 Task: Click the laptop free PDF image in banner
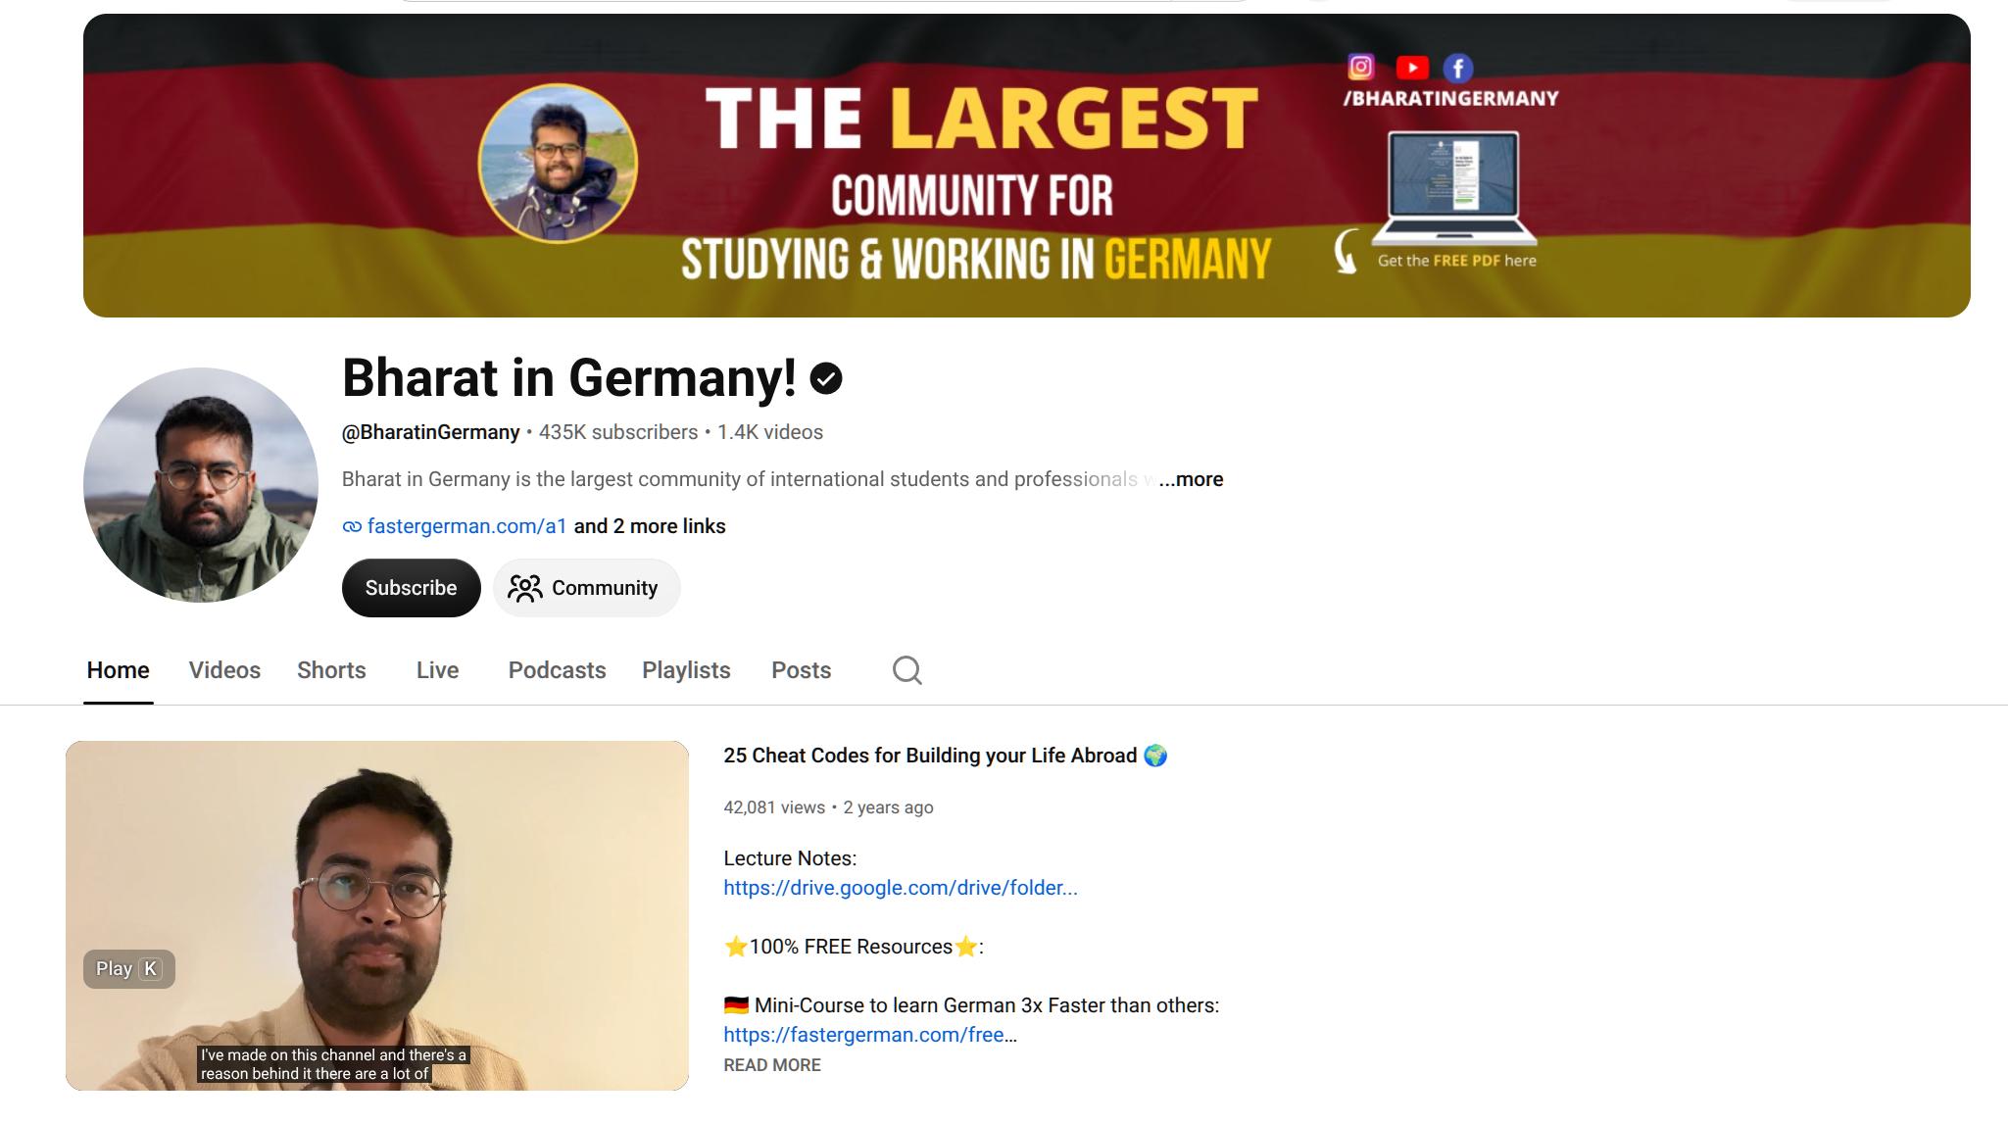coord(1453,189)
